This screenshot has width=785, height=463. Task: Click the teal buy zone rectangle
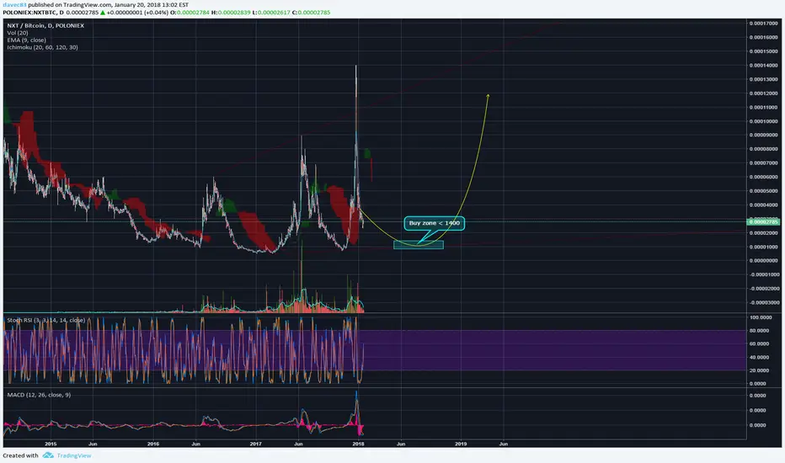point(419,245)
